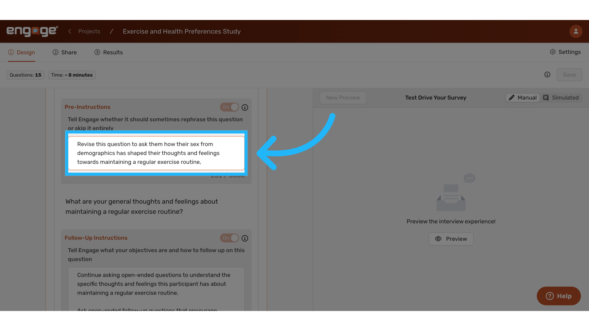The width and height of the screenshot is (589, 331).
Task: Click the Save button
Action: coord(569,75)
